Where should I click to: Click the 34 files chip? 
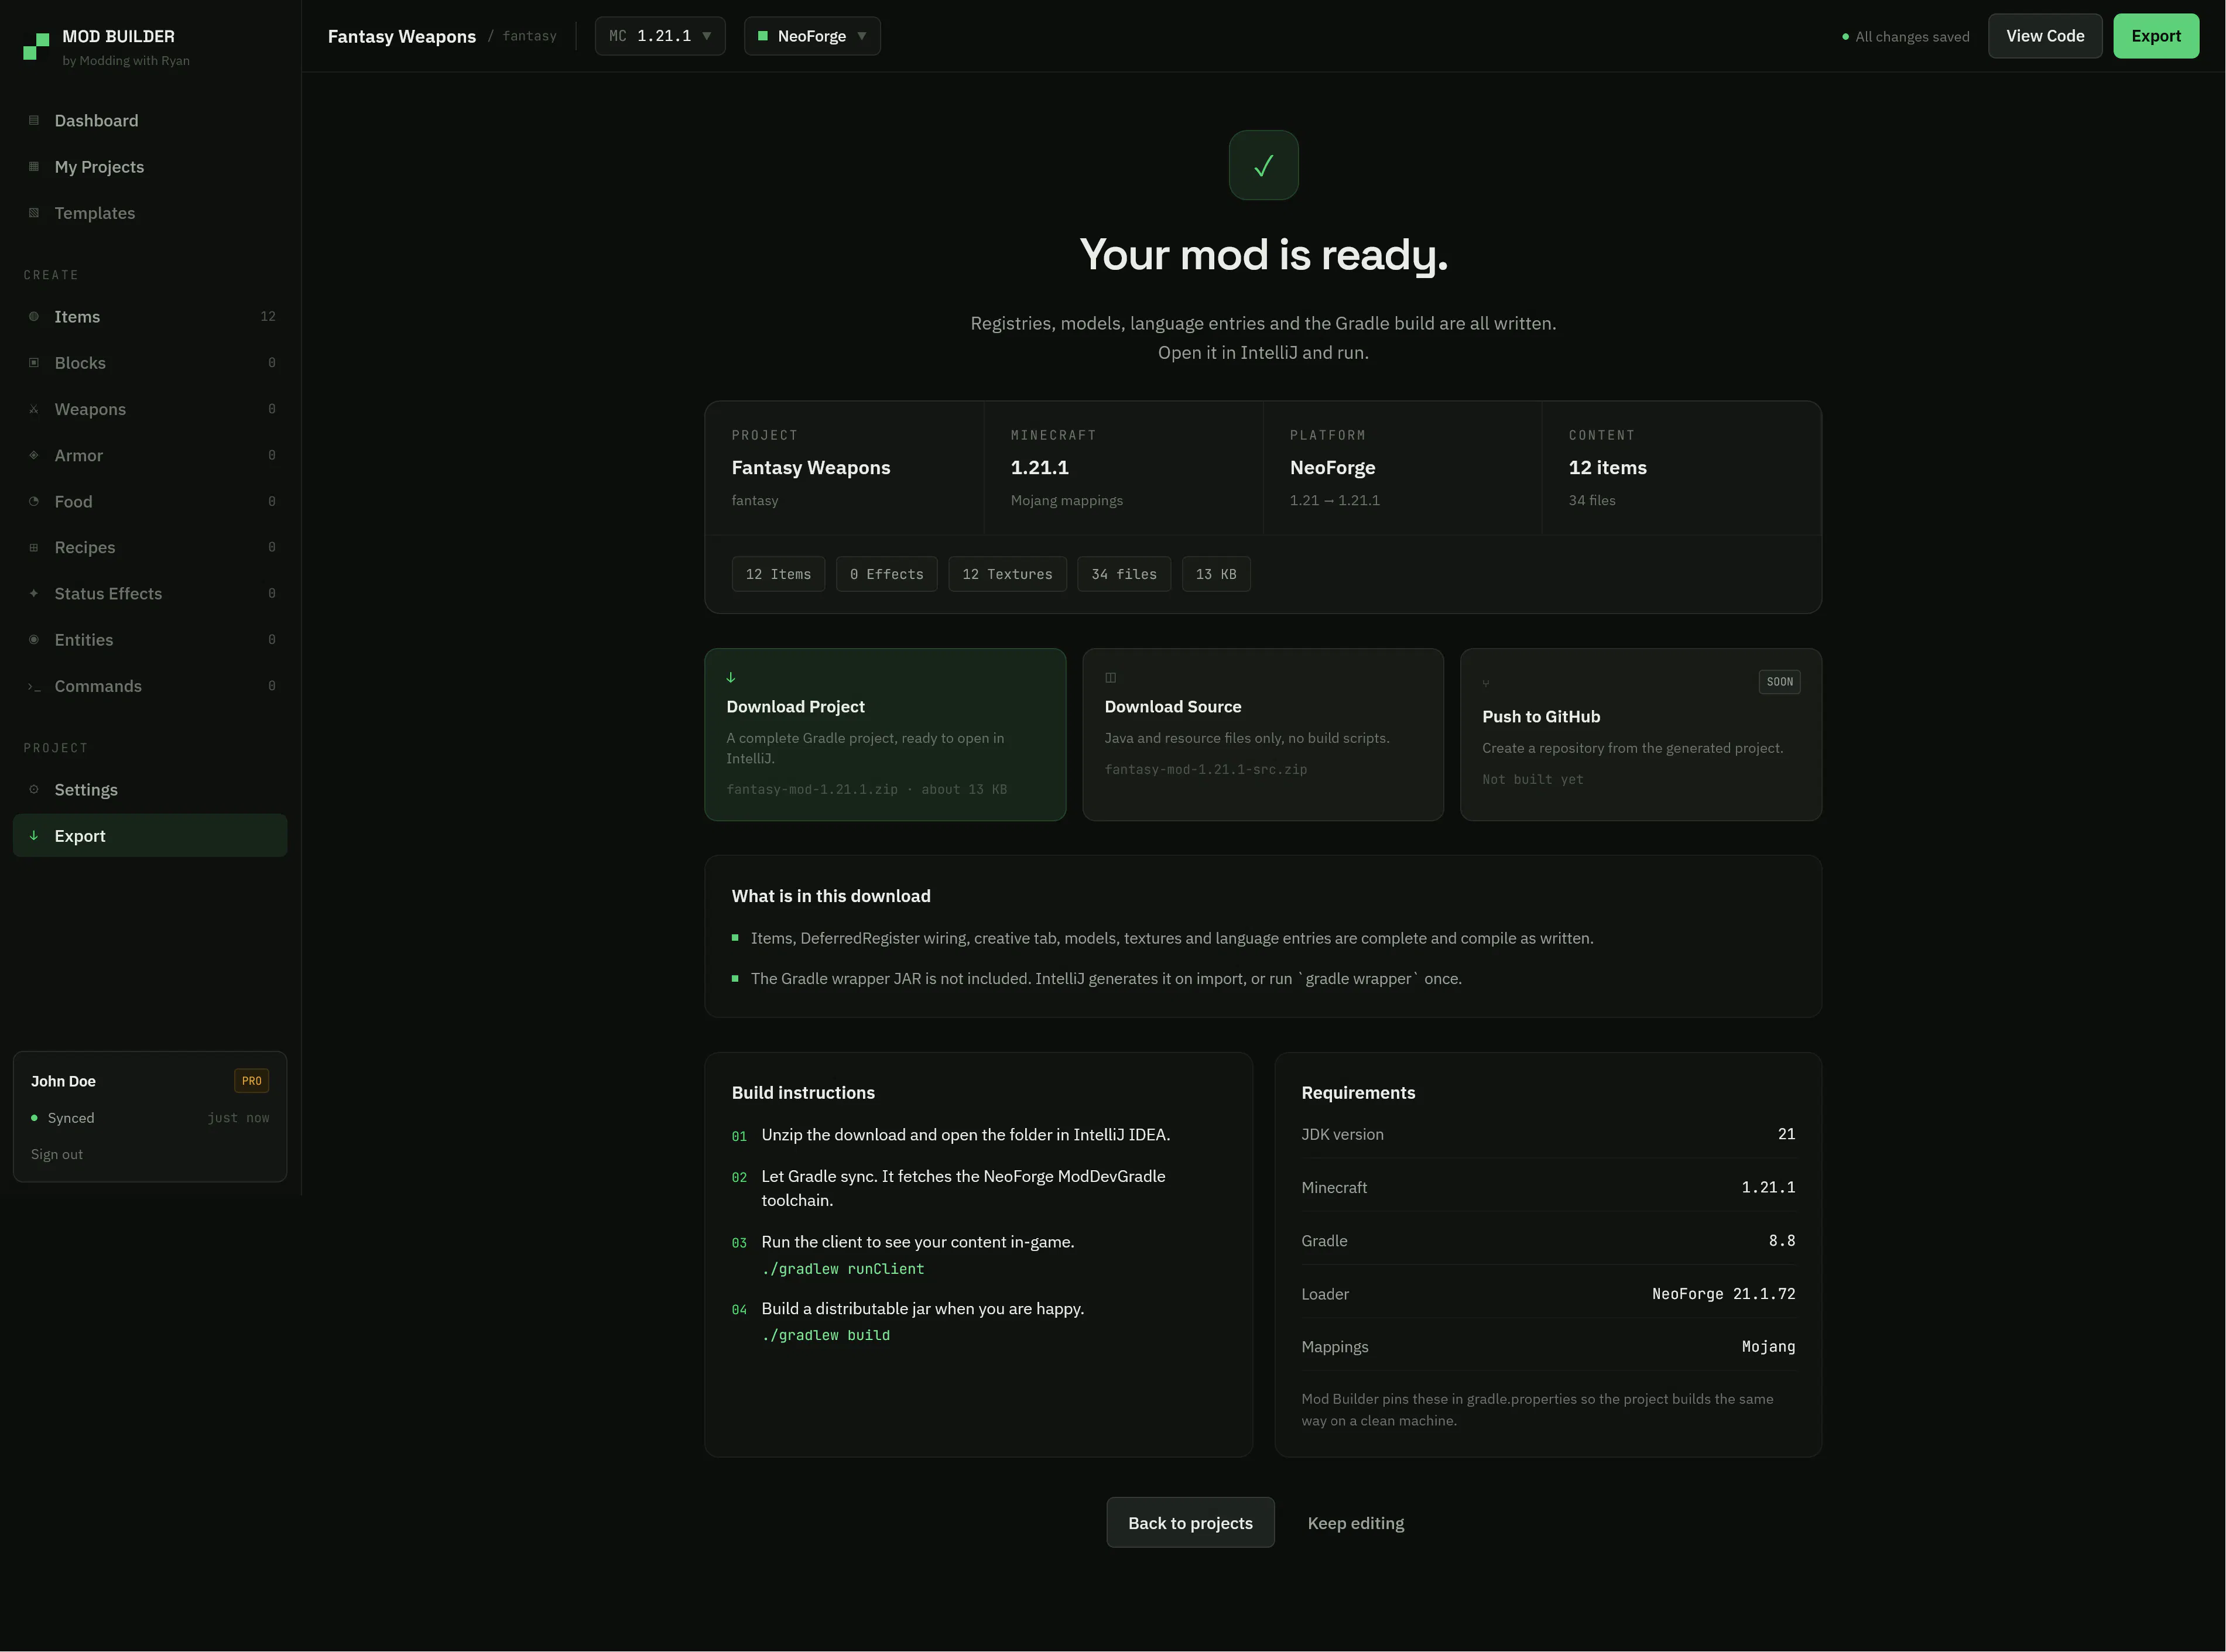click(1124, 574)
